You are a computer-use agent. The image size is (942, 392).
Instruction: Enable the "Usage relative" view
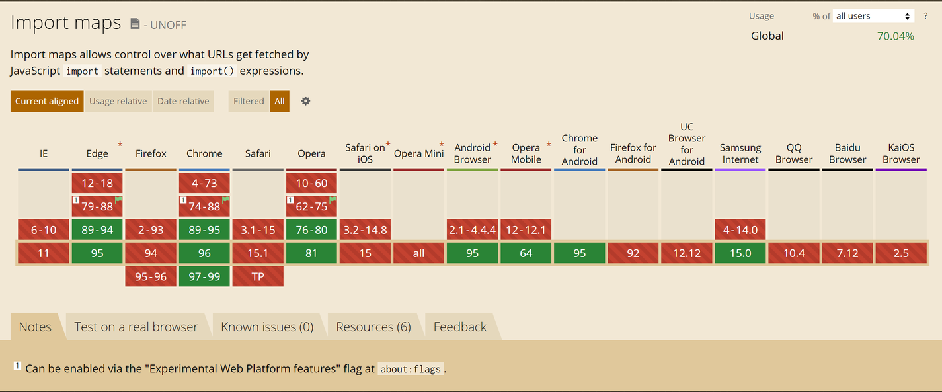[x=118, y=100]
